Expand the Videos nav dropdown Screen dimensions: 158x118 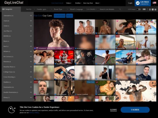pos(69,3)
